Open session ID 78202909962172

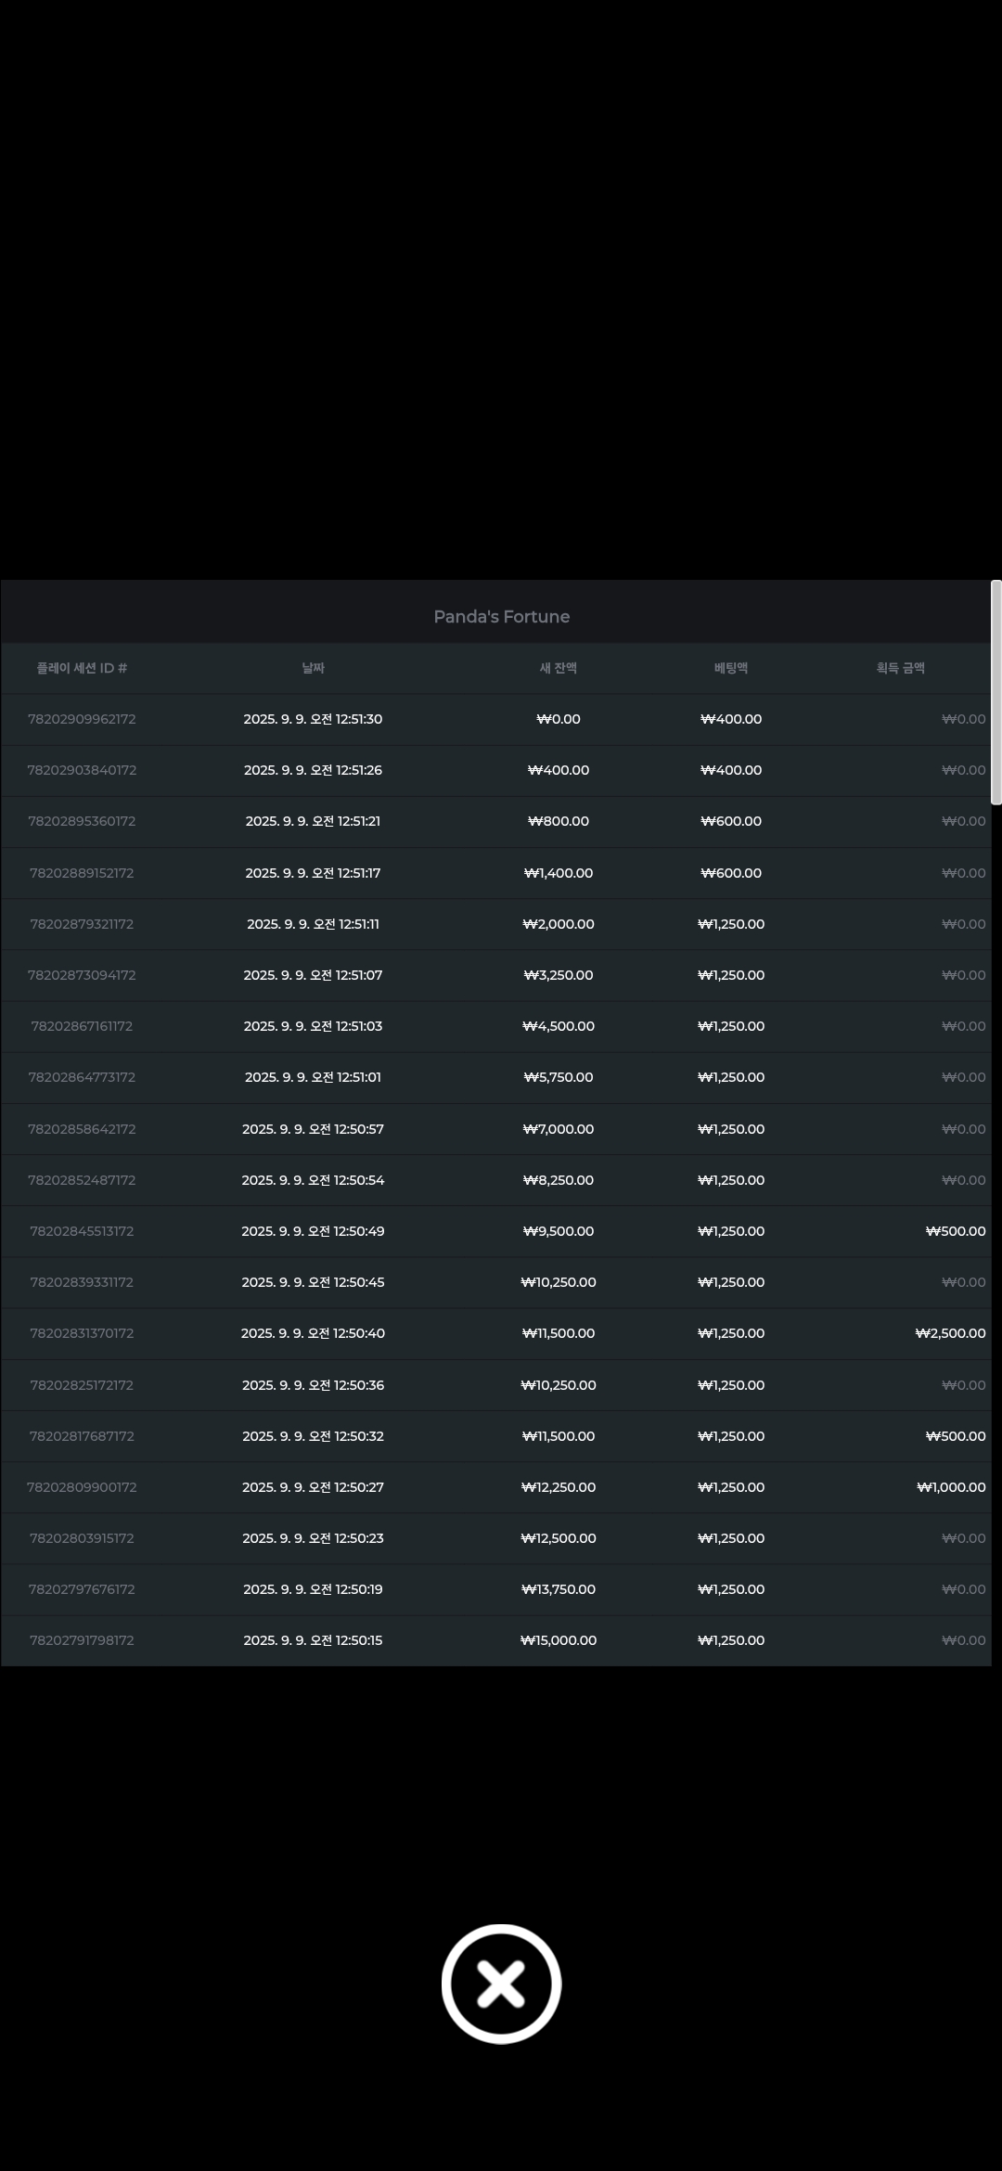coord(82,719)
